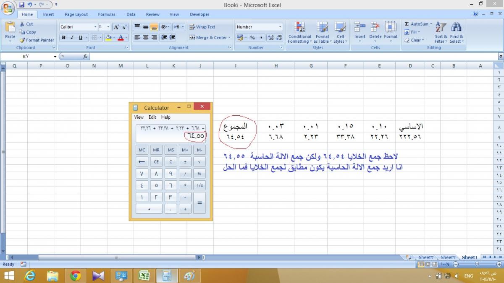504x283 pixels.
Task: Open the Borders dropdown arrow
Action: point(100,37)
